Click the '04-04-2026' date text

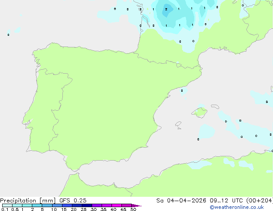coord(186,201)
